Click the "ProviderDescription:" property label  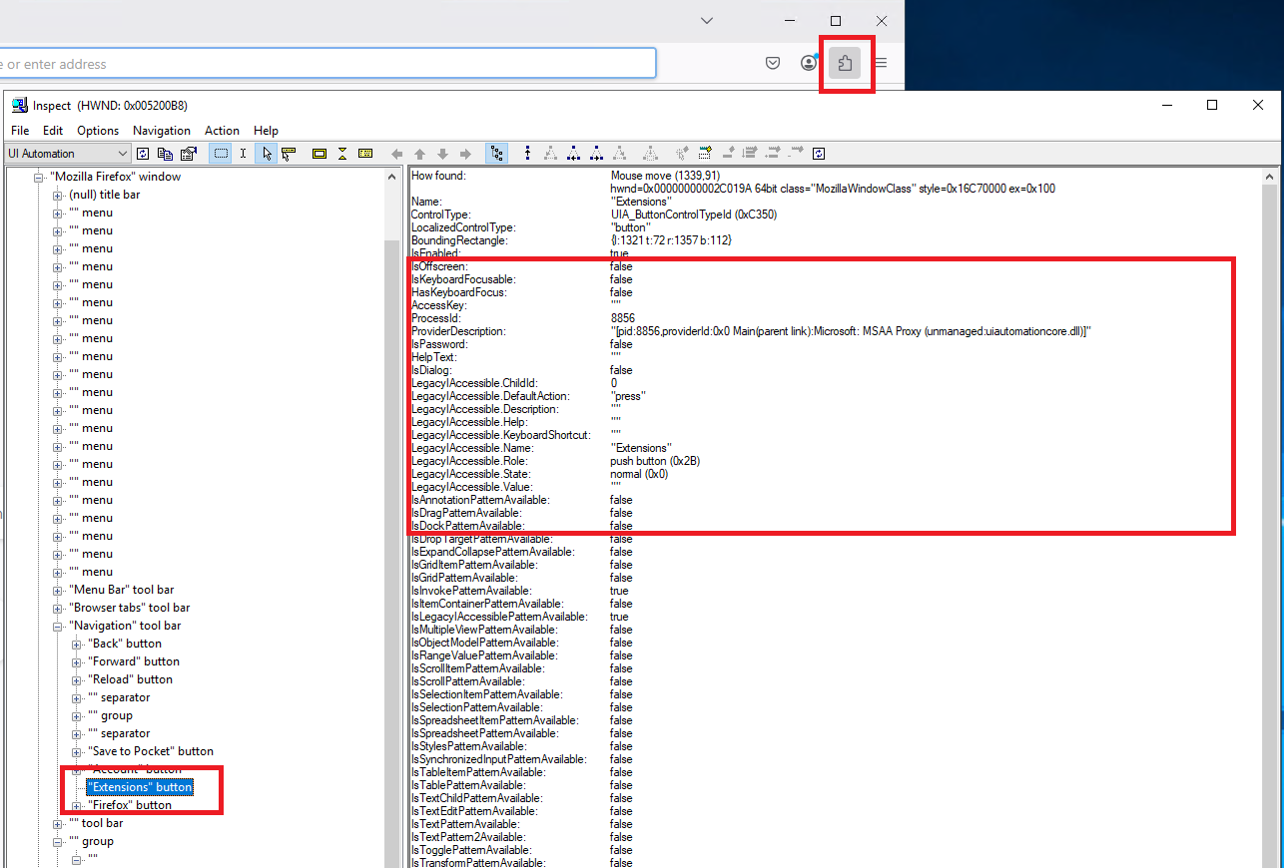click(x=458, y=331)
